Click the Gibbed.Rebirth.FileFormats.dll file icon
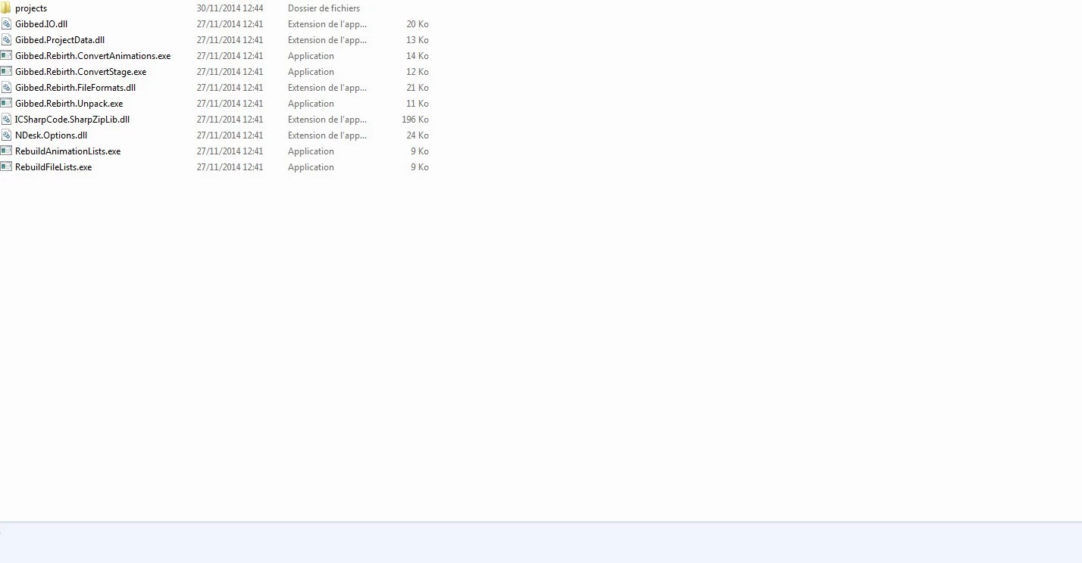The height and width of the screenshot is (563, 1082). coord(6,88)
